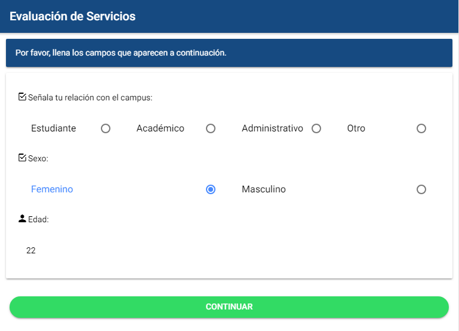Screen dimensions: 459x331
Task: Select the Masculino radio button
Action: pos(421,189)
